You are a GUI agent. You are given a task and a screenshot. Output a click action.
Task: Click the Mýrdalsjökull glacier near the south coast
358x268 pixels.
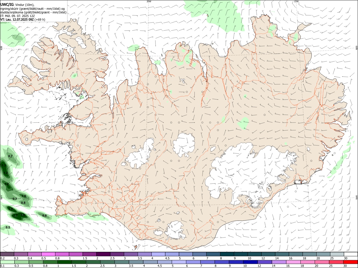click(x=175, y=231)
